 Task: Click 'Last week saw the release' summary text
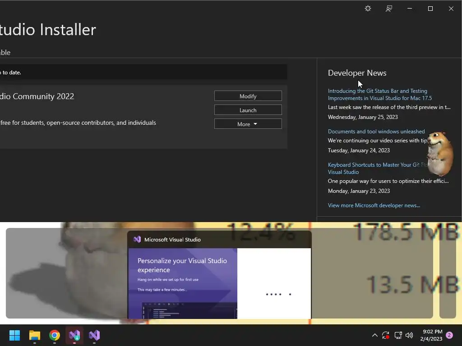[389, 107]
